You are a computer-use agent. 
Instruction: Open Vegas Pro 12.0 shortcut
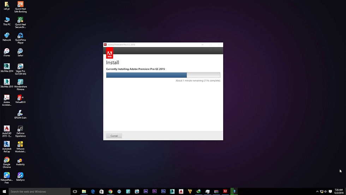coord(20,69)
